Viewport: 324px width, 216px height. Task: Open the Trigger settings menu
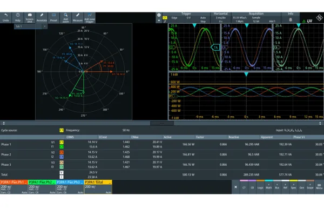pyautogui.click(x=186, y=13)
